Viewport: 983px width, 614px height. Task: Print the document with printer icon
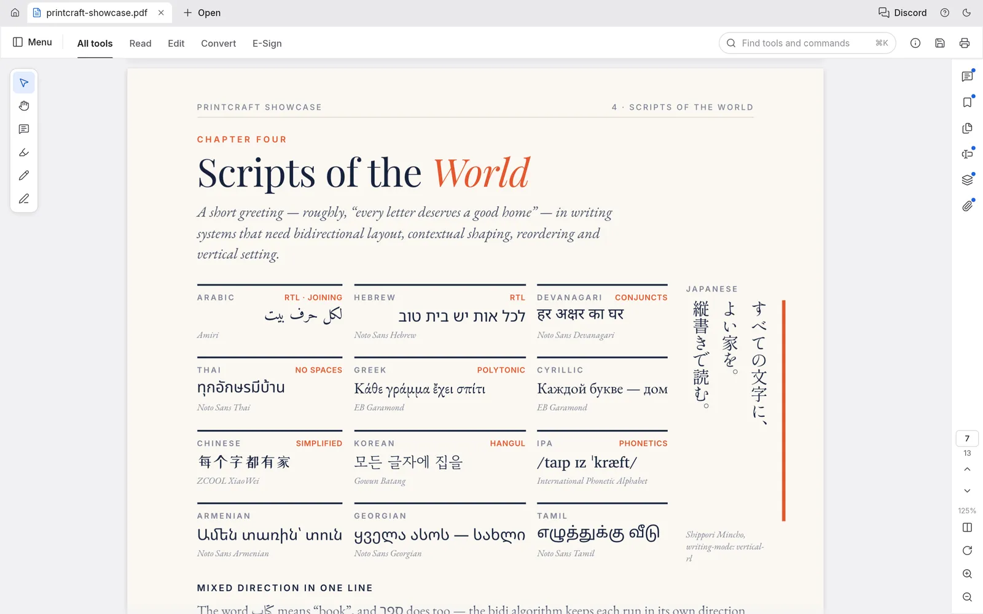point(965,43)
